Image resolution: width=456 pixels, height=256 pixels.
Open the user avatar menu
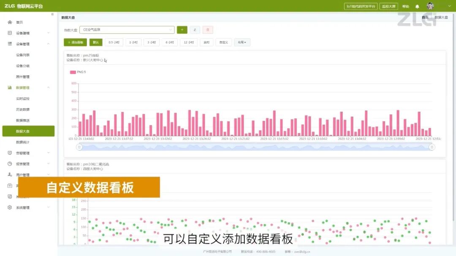pos(430,6)
